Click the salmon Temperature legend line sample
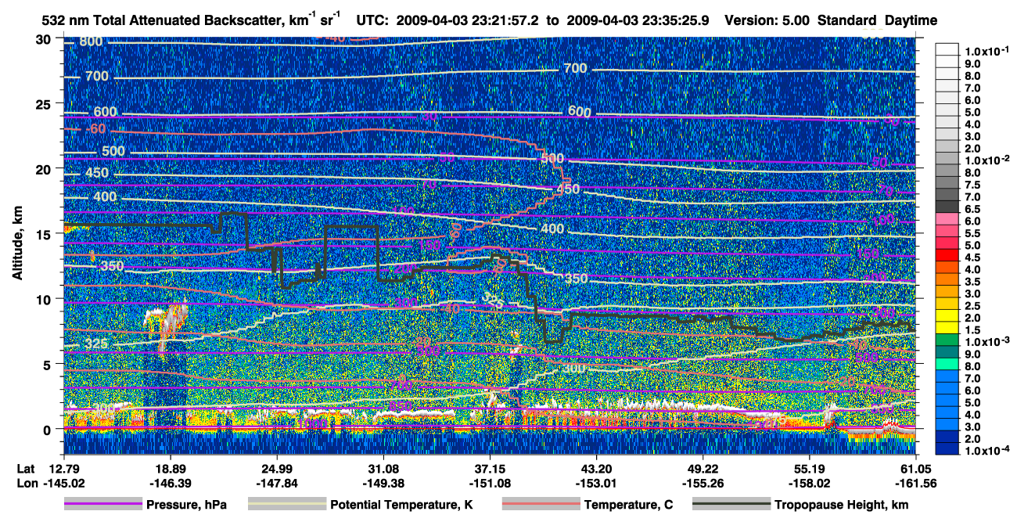Viewport: 1017px width, 522px height. pyautogui.click(x=540, y=505)
